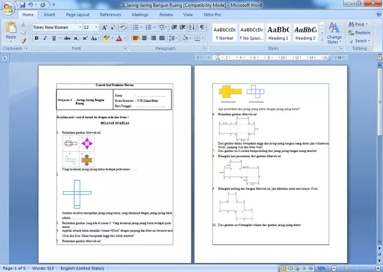Toggle underline formatting
383x272 pixels.
click(54, 38)
